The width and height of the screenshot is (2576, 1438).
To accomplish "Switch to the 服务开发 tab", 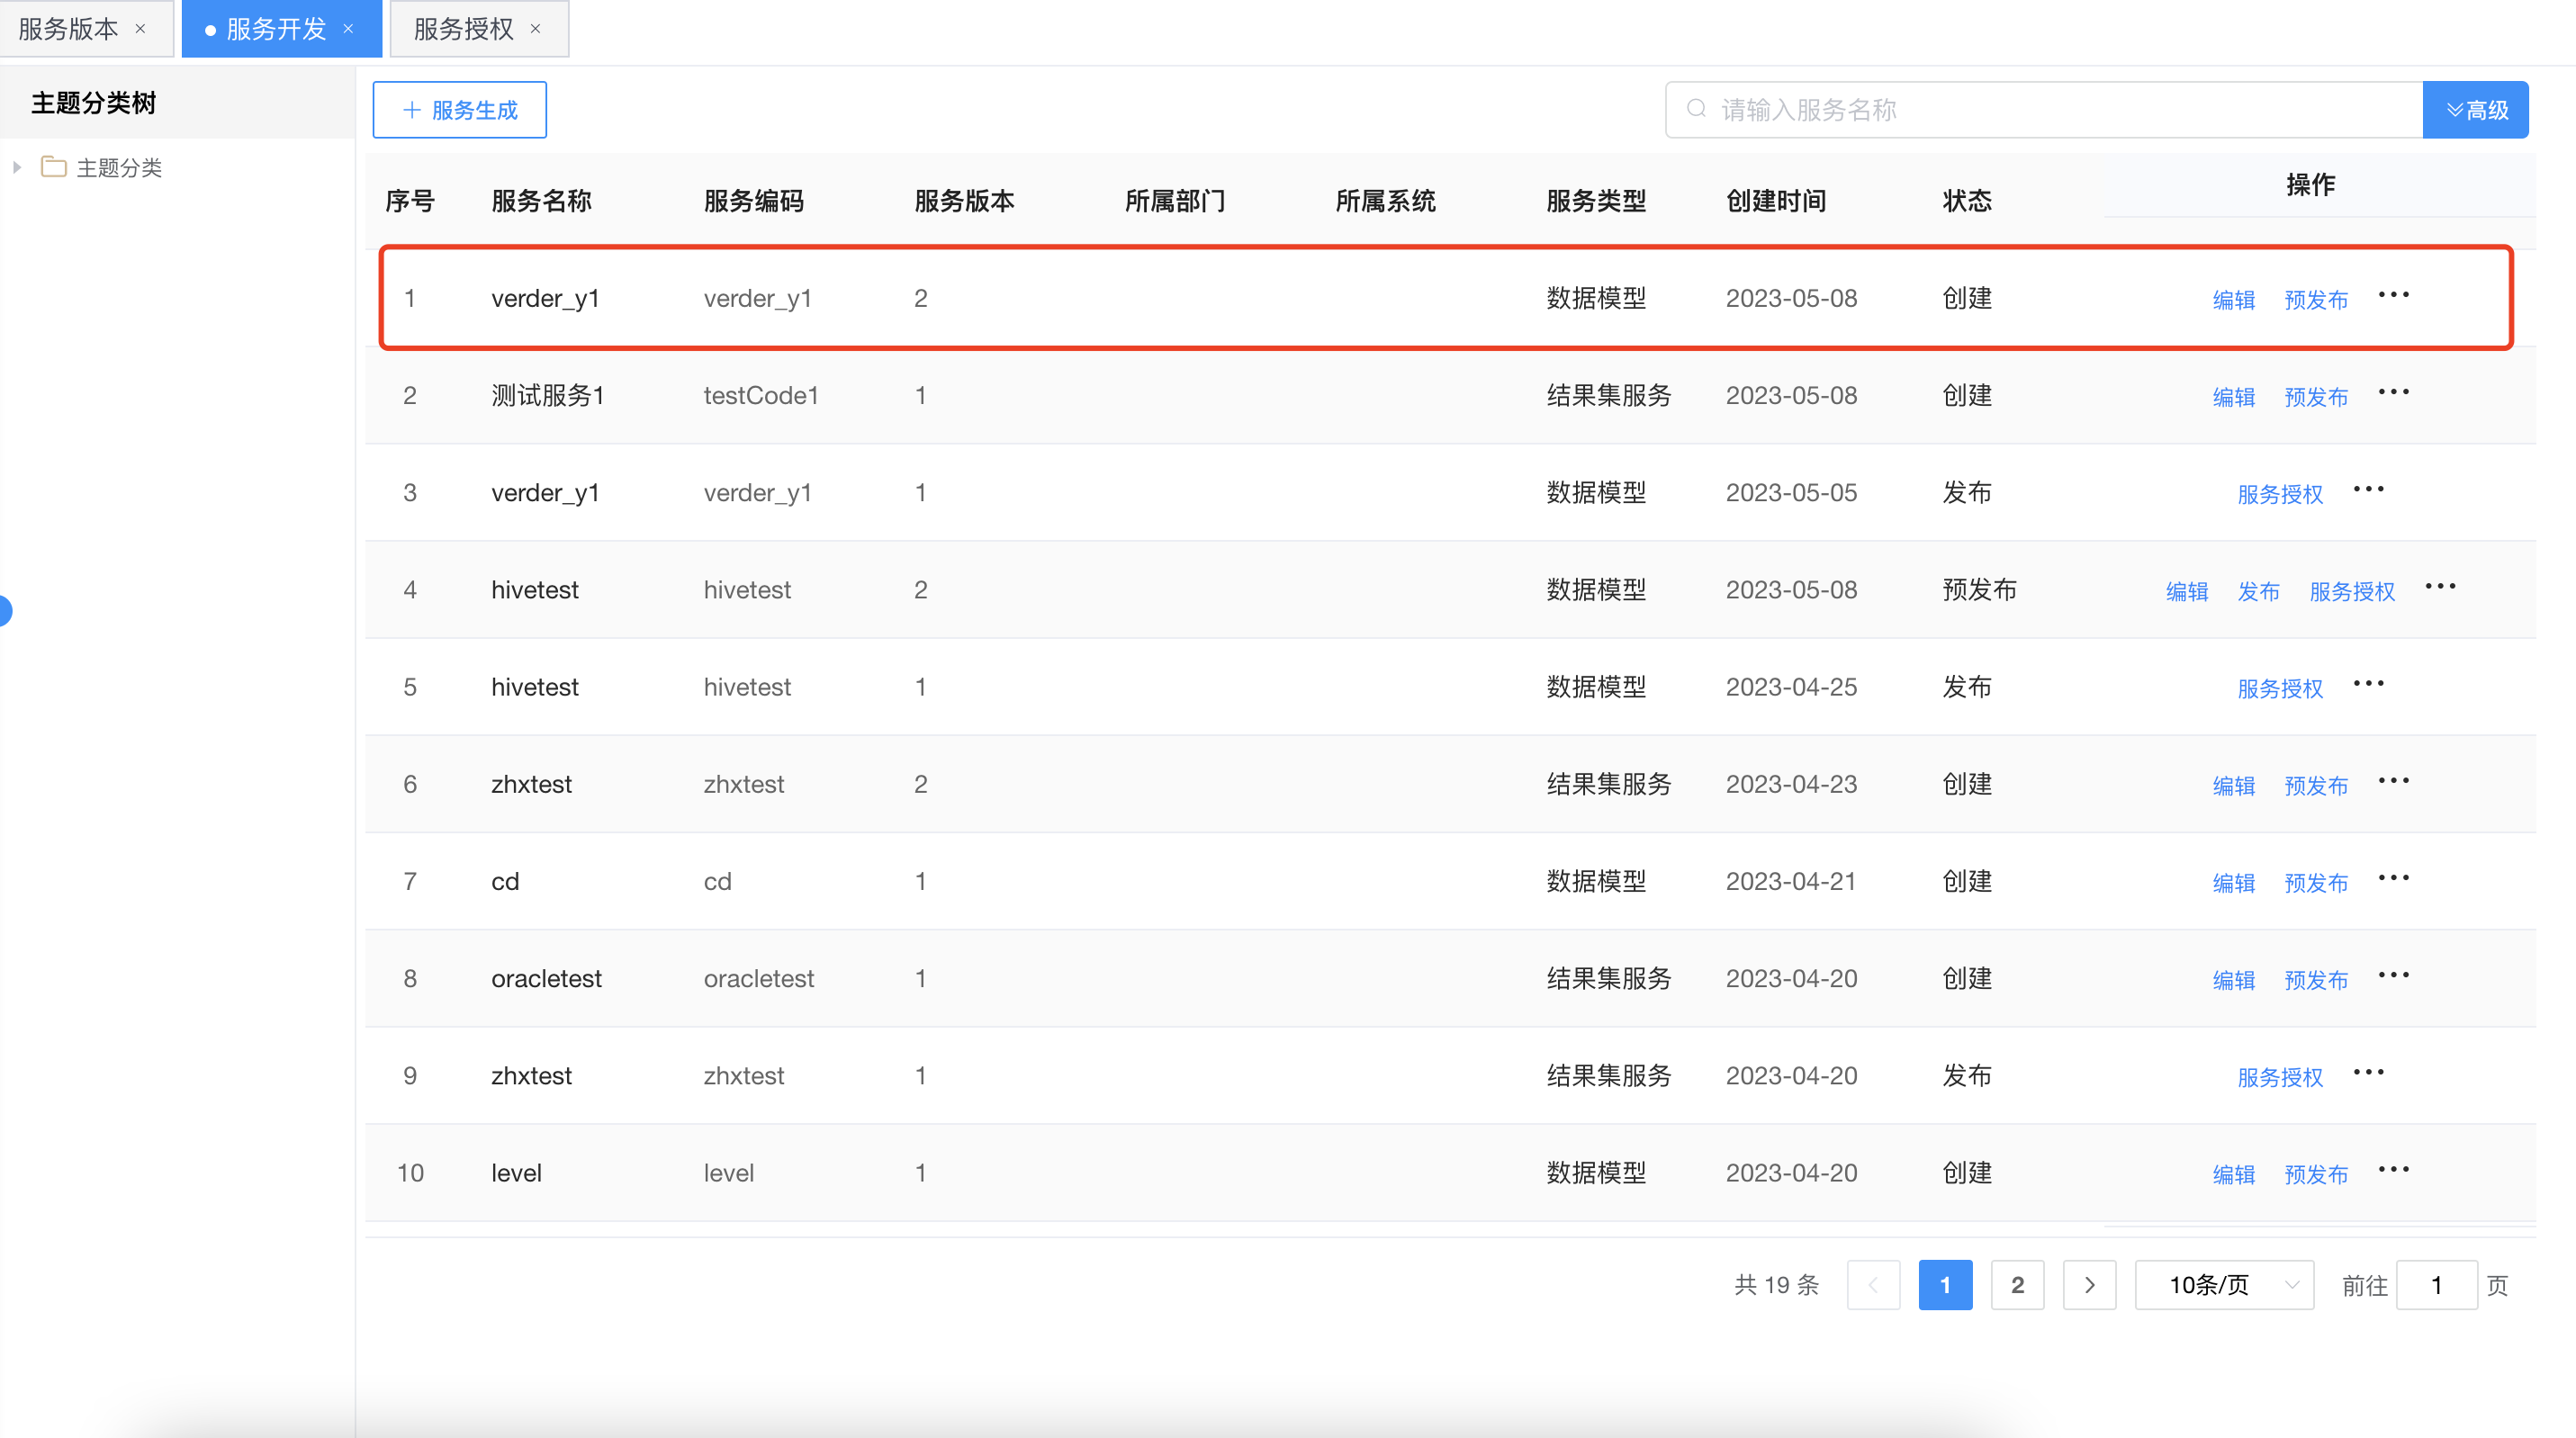I will pyautogui.click(x=276, y=29).
